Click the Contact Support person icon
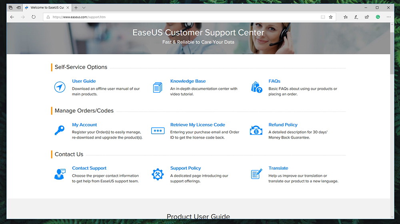Image resolution: width=400 pixels, height=224 pixels. [x=60, y=174]
